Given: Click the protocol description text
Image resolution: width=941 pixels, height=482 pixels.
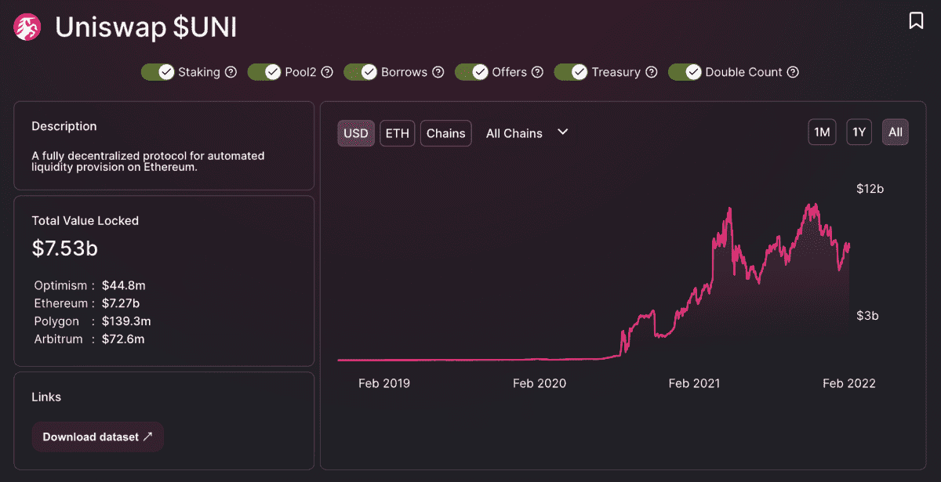Looking at the screenshot, I should click(x=148, y=161).
